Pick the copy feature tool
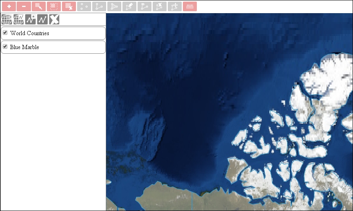353x211 pixels. (x=144, y=6)
